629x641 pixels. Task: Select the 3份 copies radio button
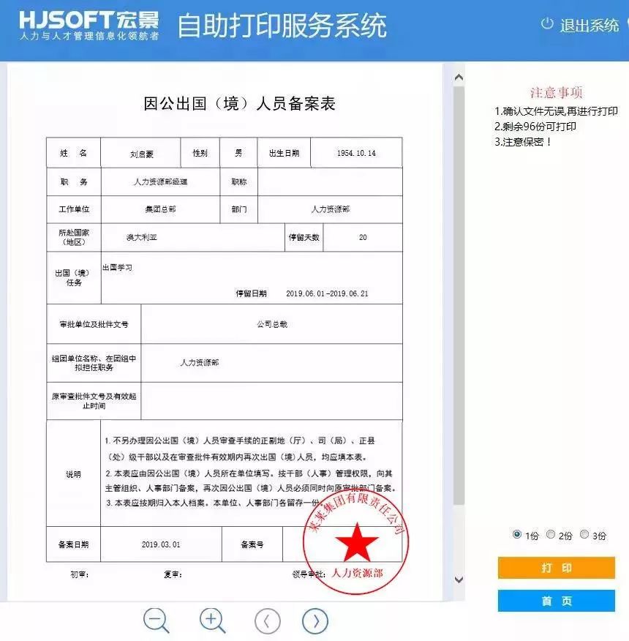point(584,535)
